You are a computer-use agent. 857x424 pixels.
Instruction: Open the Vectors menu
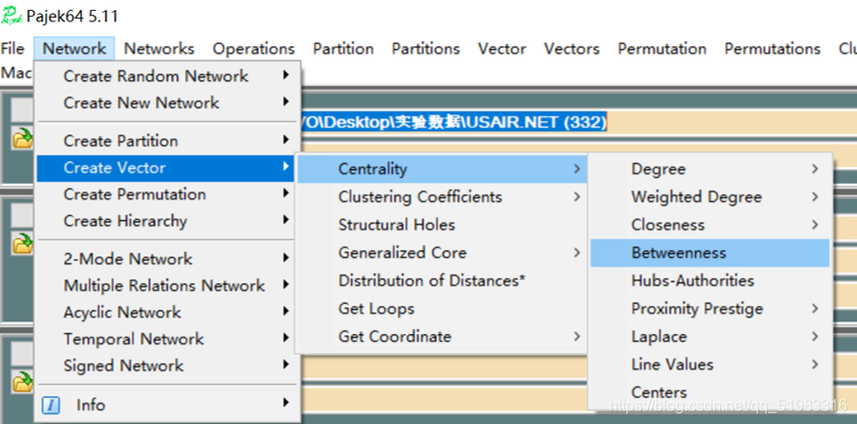pyautogui.click(x=572, y=49)
